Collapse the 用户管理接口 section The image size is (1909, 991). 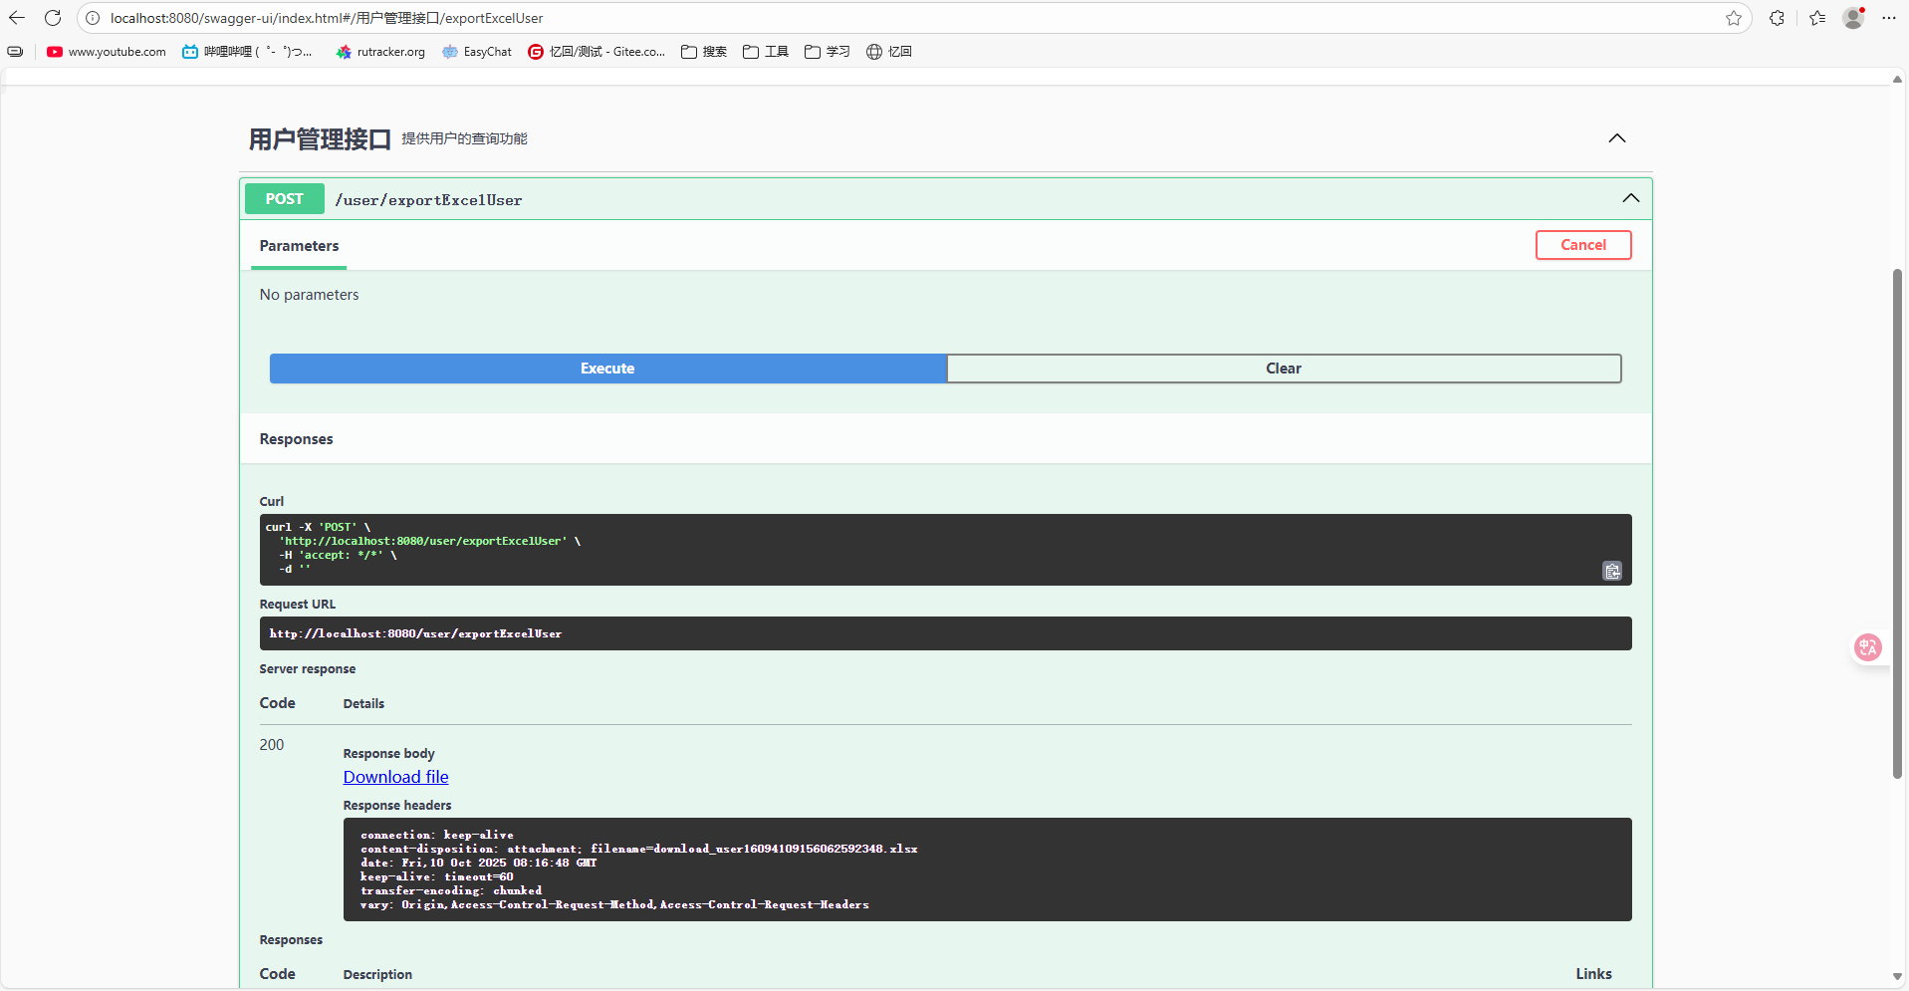pyautogui.click(x=1616, y=138)
